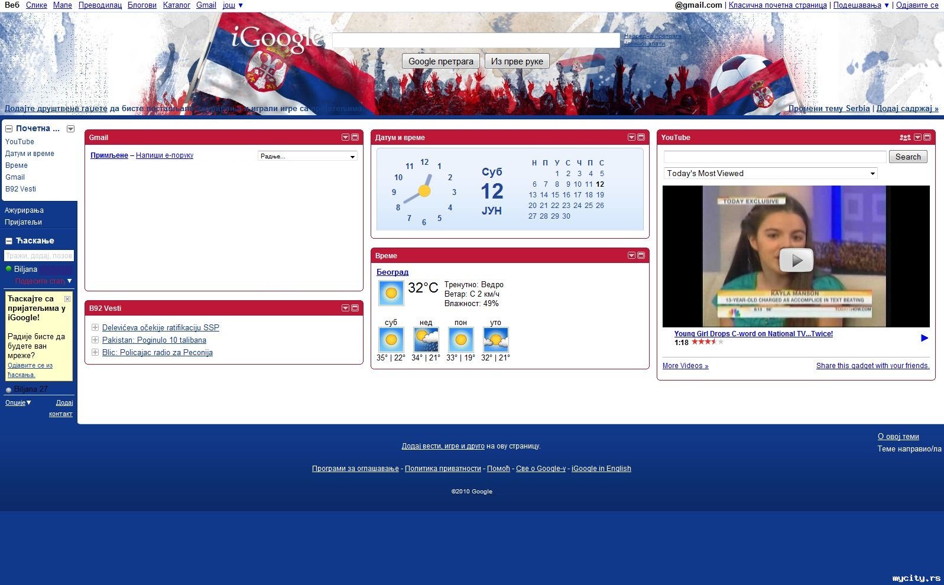The height and width of the screenshot is (585, 944).
Task: Open Gmail in the top navigation
Action: click(x=206, y=5)
